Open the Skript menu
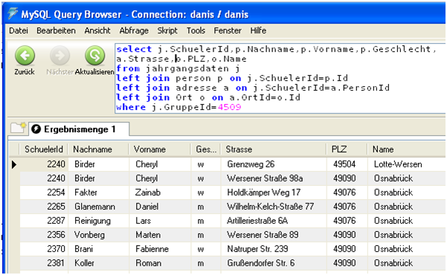The width and height of the screenshot is (447, 275). click(167, 30)
